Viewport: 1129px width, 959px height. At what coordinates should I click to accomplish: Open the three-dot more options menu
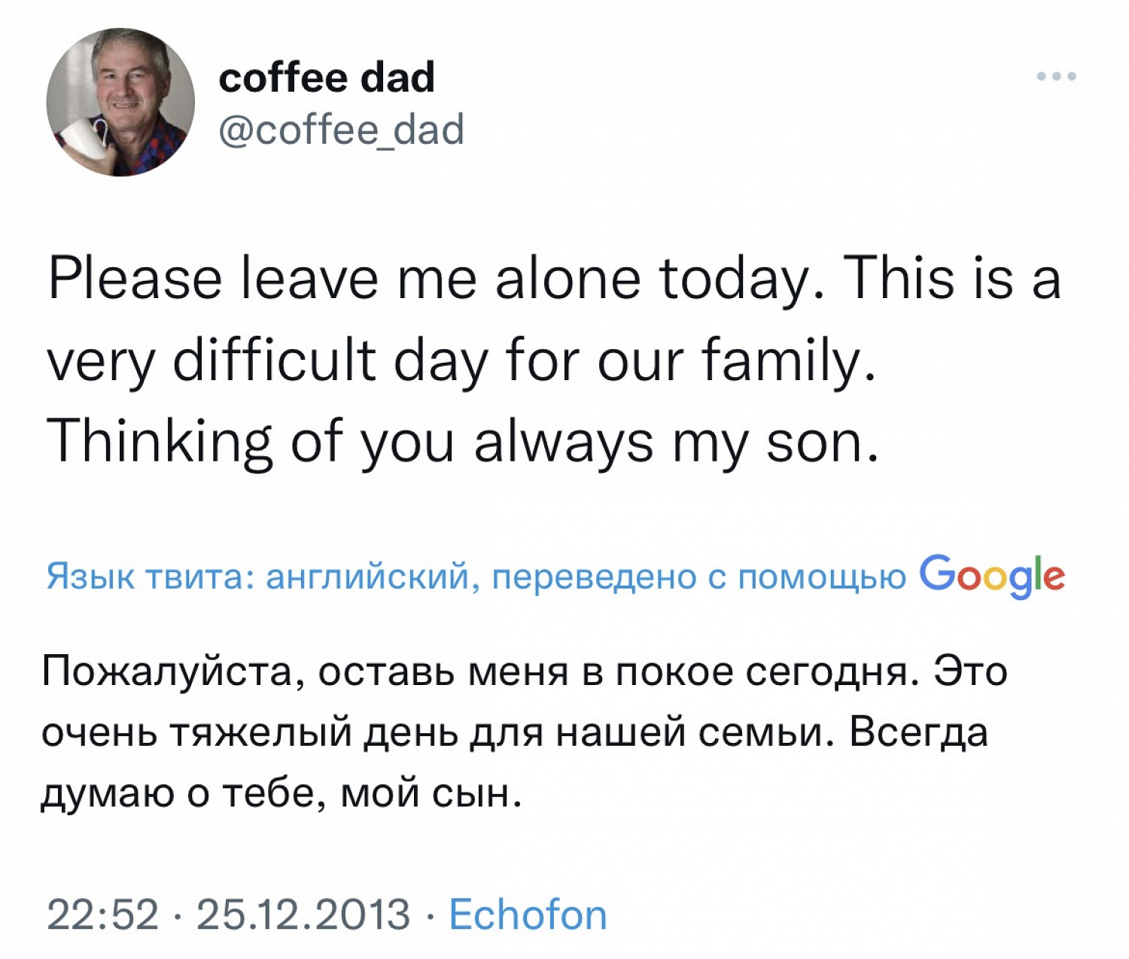pos(1056,76)
